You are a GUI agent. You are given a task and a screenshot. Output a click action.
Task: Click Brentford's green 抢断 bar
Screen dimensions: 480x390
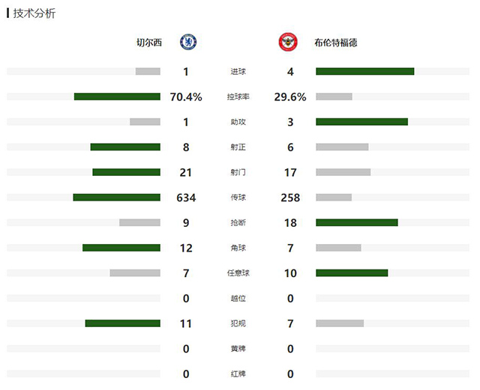tap(357, 223)
